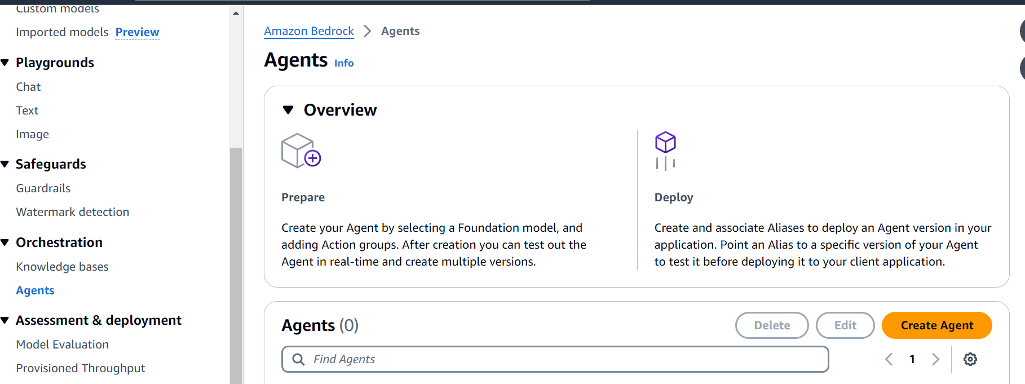Click the breadcrumb separator chevron
Image resolution: width=1025 pixels, height=384 pixels.
(368, 31)
